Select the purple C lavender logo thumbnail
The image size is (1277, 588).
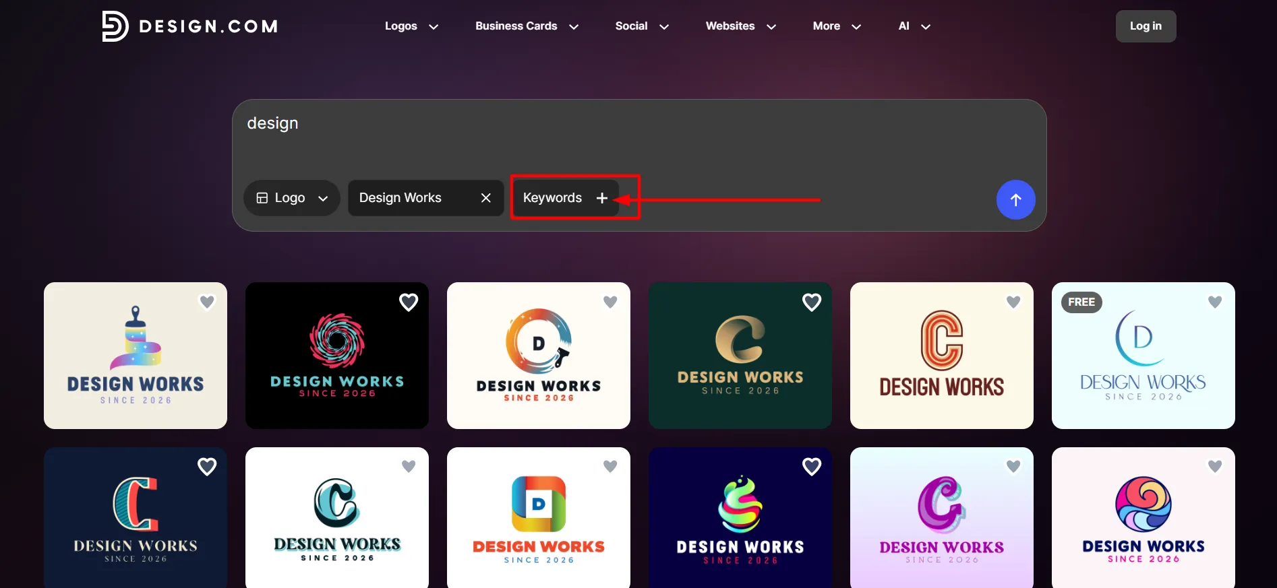click(942, 517)
